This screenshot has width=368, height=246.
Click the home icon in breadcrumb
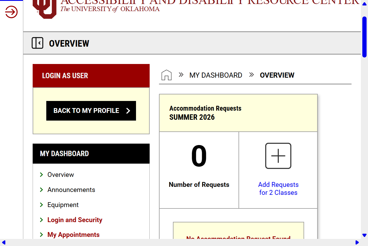point(166,75)
